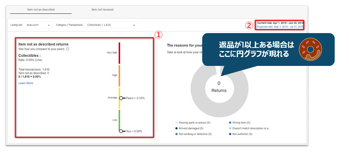Toggle the Not working or defective (0) legend item
Viewport: 349px width, 153px height.
[x=193, y=134]
